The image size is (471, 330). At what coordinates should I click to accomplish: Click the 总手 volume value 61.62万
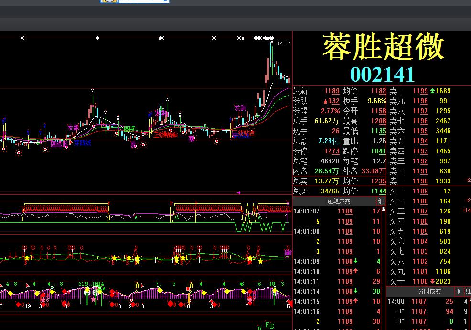[x=327, y=121]
